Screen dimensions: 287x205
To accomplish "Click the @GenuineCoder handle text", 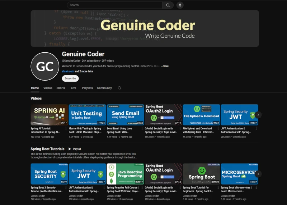I will point(71,61).
